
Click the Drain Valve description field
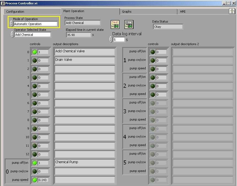pyautogui.click(x=85, y=61)
